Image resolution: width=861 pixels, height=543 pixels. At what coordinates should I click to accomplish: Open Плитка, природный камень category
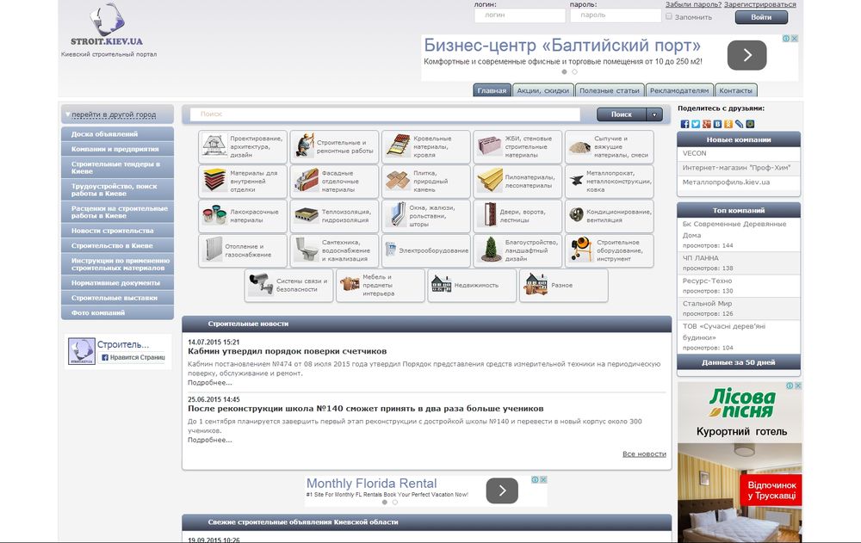426,182
